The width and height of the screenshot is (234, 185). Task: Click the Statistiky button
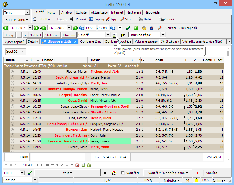(x=52, y=35)
